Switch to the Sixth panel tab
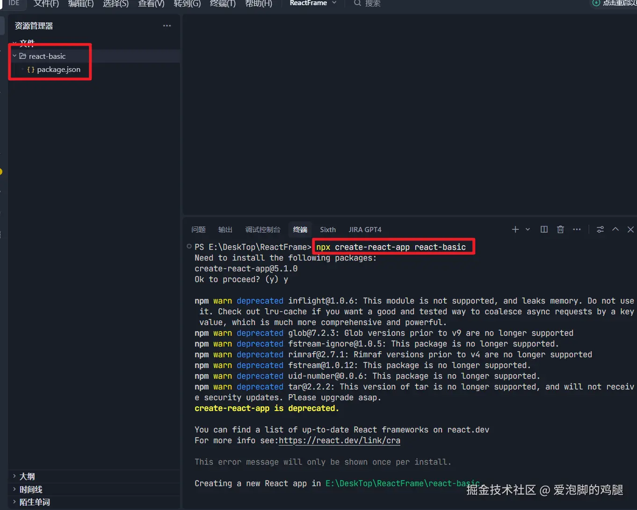637x510 pixels. click(x=328, y=229)
